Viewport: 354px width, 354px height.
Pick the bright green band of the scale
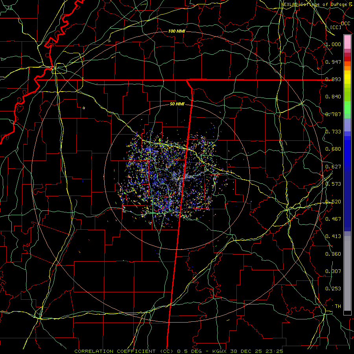347,107
